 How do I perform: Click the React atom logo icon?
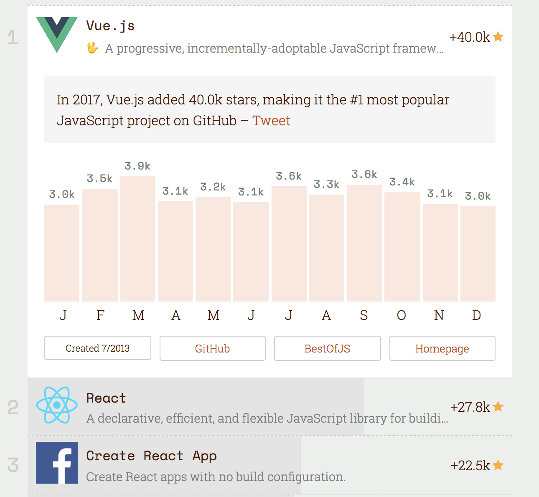coord(57,405)
